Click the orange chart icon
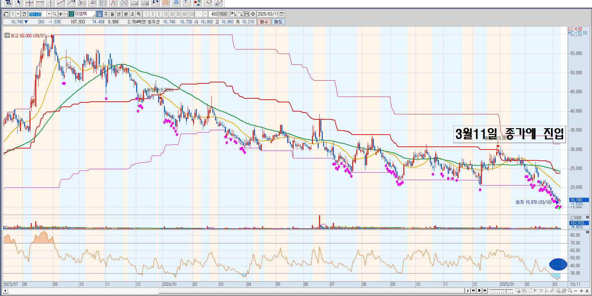The height and width of the screenshot is (296, 592). [166, 3]
